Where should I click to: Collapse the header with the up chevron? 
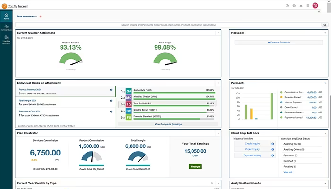pos(319,11)
